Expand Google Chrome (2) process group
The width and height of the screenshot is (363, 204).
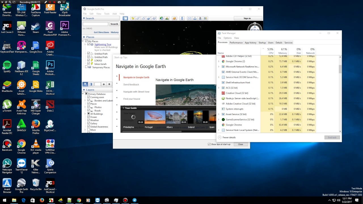[x=219, y=61]
